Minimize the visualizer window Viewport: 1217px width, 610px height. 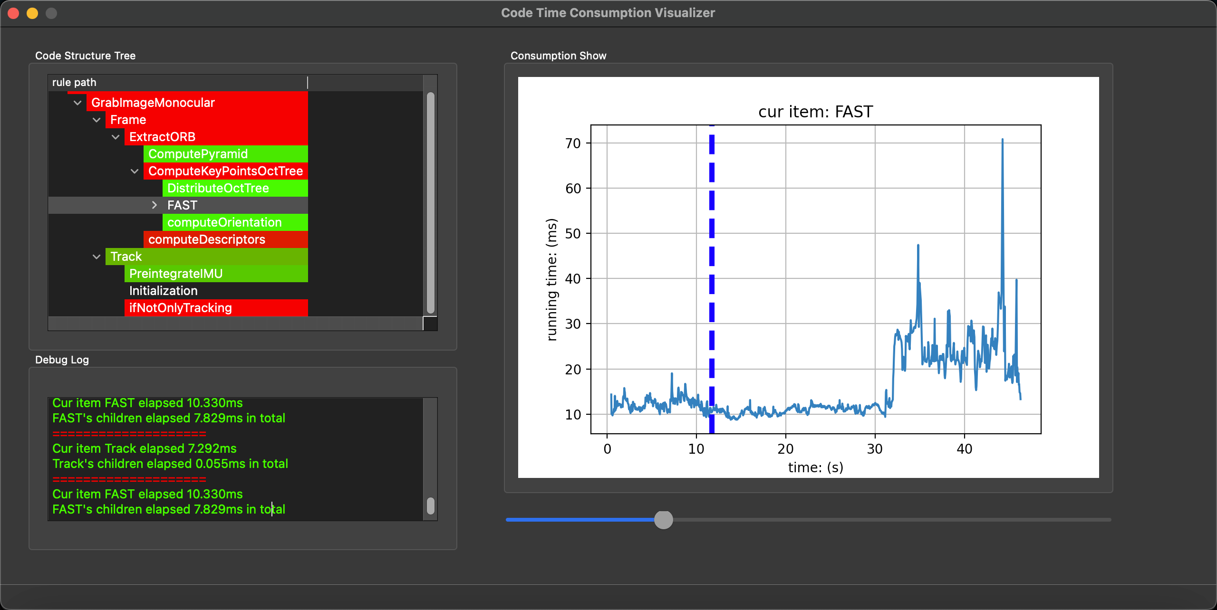point(32,13)
